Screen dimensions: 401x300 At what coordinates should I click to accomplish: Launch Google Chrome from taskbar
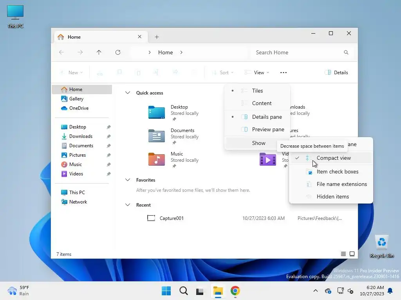(235, 291)
